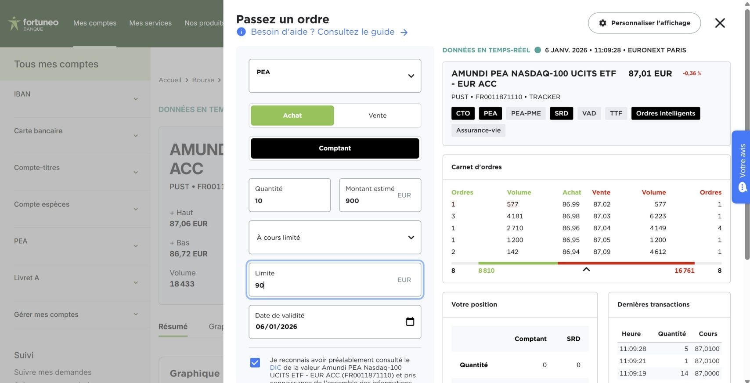
Task: Click the -0,36 % variation
Action: tap(692, 73)
